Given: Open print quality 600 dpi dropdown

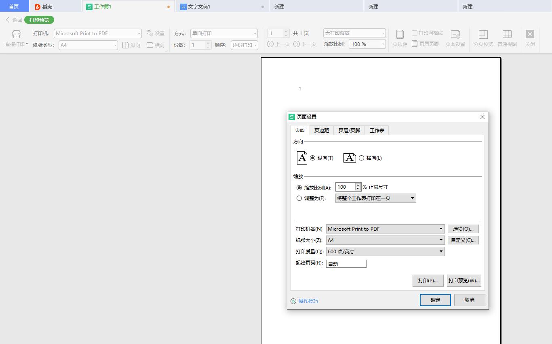Looking at the screenshot, I should point(385,251).
